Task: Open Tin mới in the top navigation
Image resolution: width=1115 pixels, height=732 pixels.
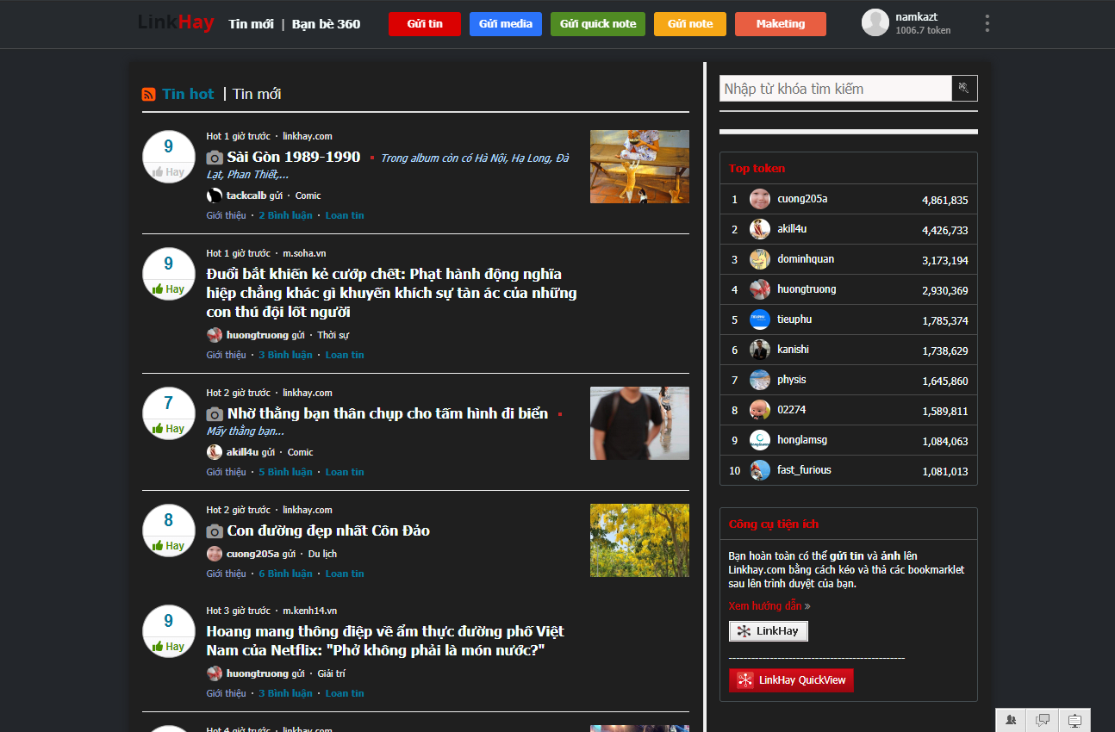Action: point(251,24)
